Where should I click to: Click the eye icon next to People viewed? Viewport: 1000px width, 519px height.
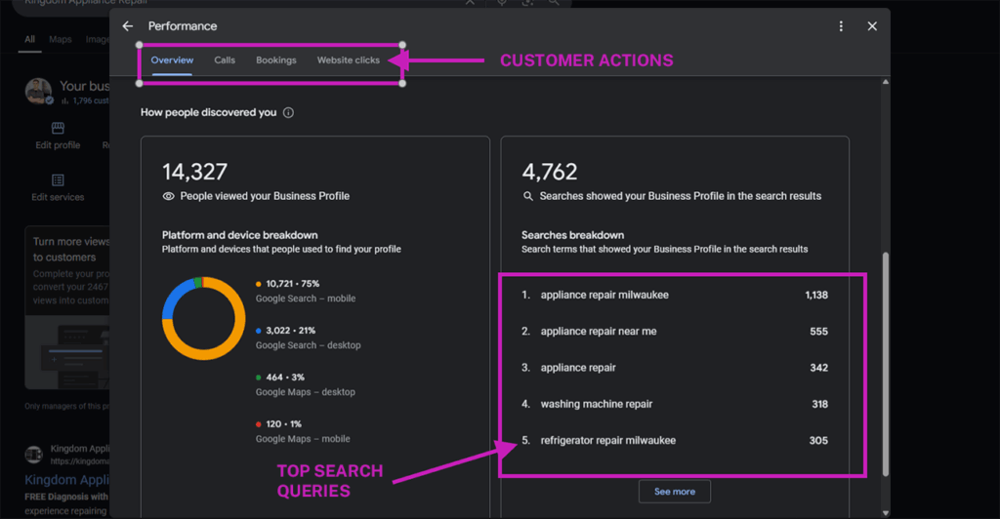click(x=168, y=196)
